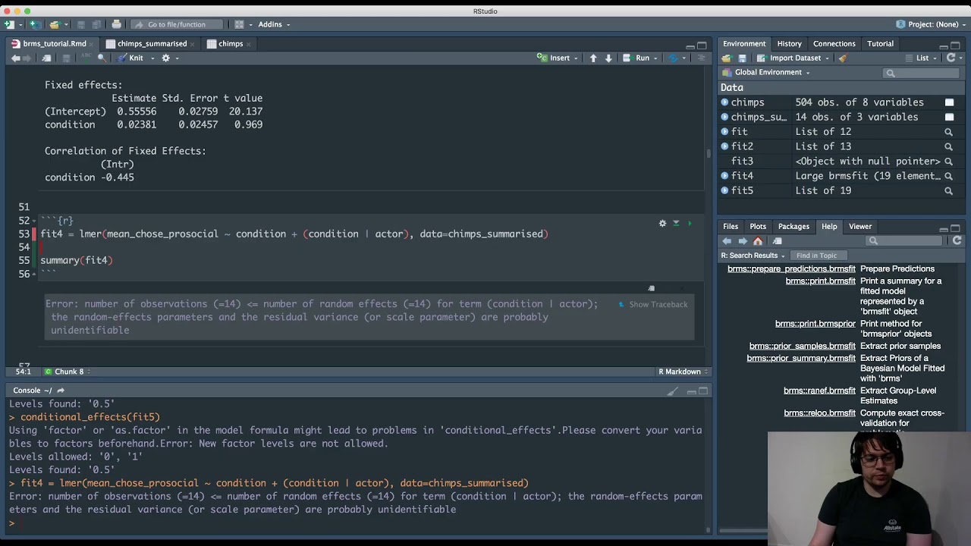The height and width of the screenshot is (546, 971).
Task: Open an existing file via the folder icon
Action: point(55,24)
